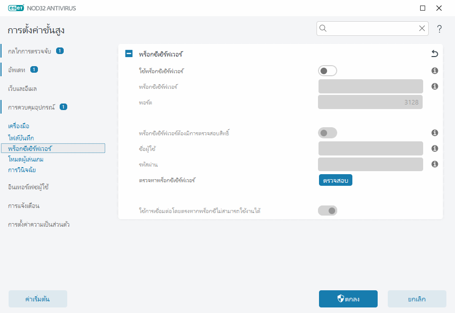Enable the proxy authentication toggle
Image resolution: width=455 pixels, height=313 pixels.
tap(327, 132)
